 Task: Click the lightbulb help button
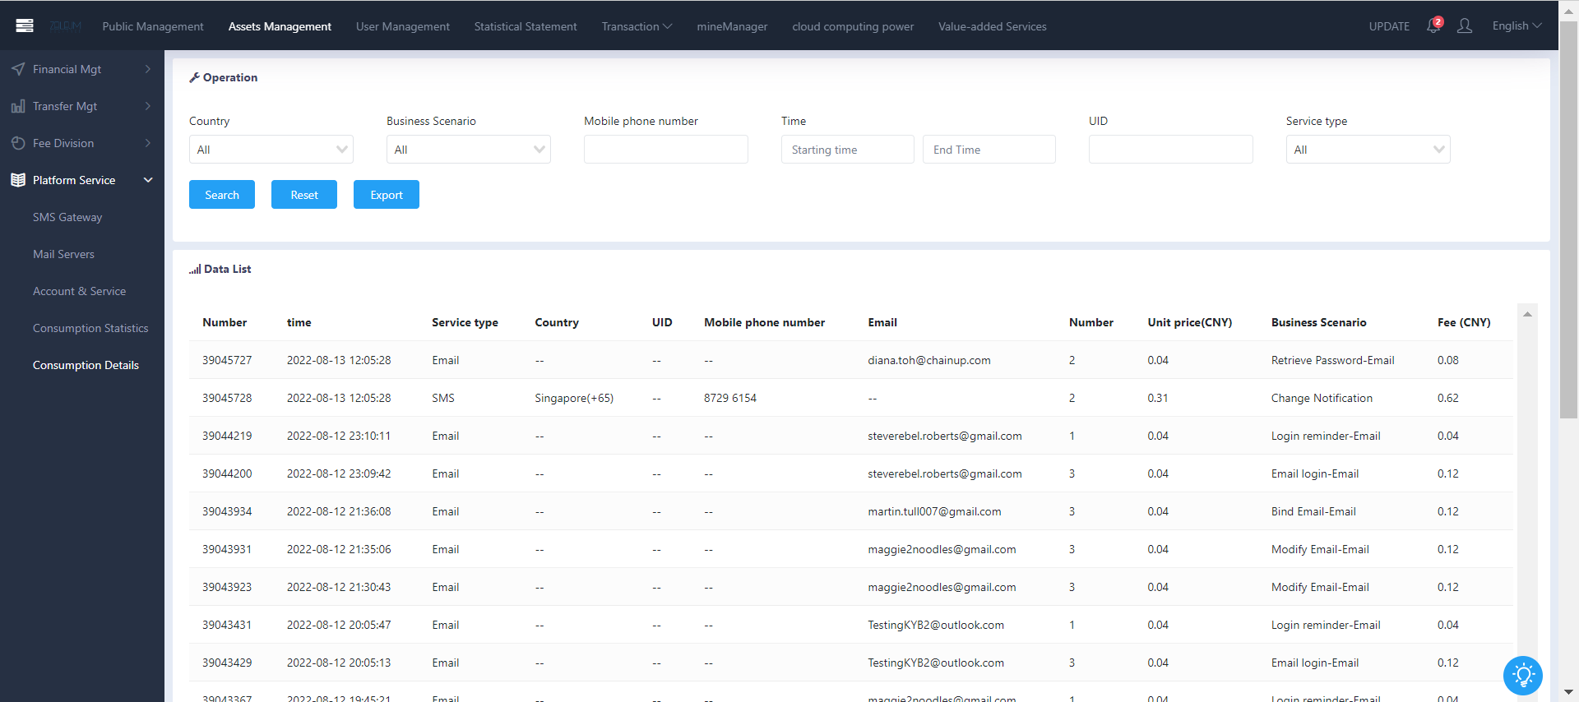(x=1523, y=676)
